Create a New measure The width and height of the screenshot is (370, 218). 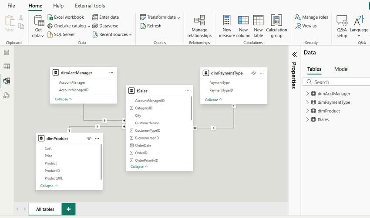pos(227,26)
